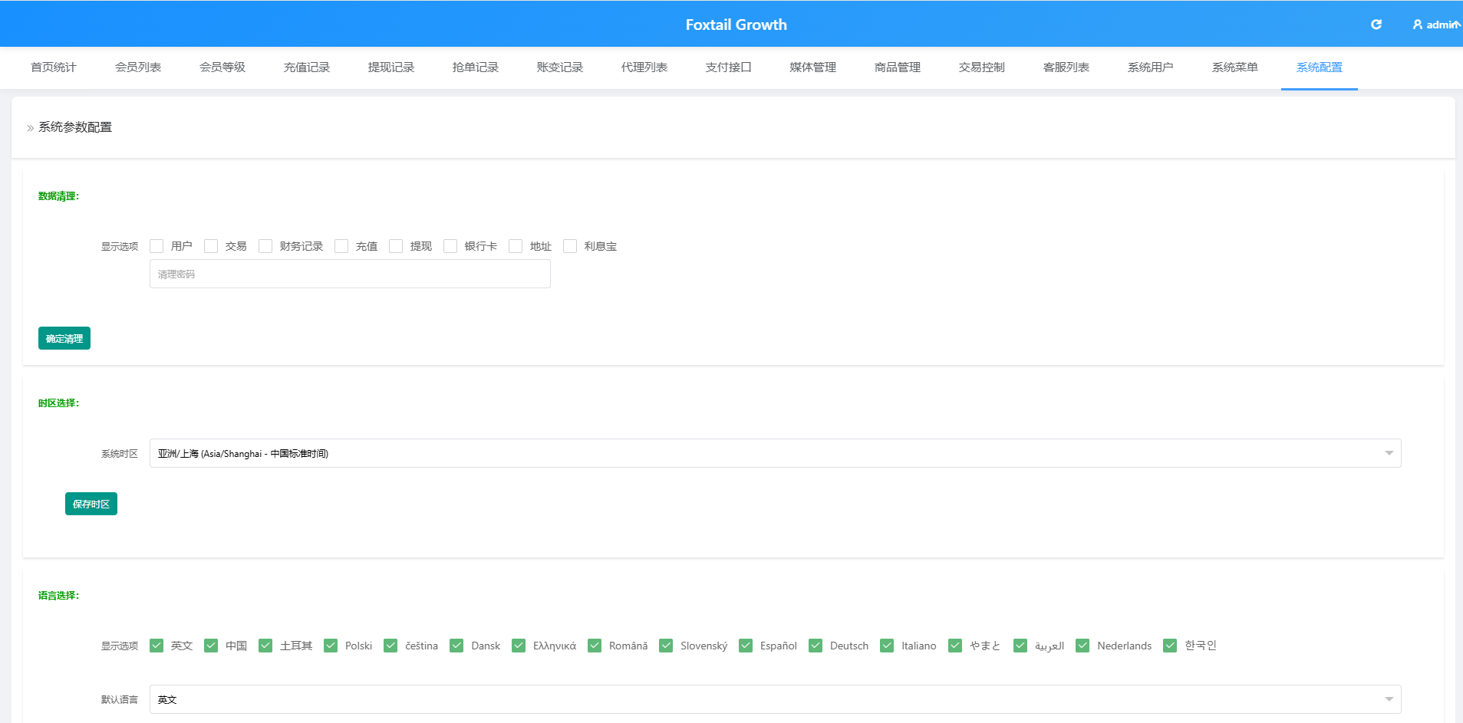Uncheck the čeština language option
The image size is (1463, 723).
point(390,646)
